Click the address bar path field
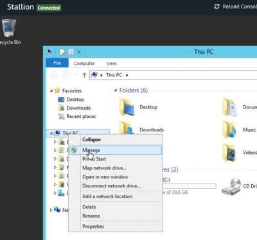Image resolution: width=257 pixels, height=240 pixels. pyautogui.click(x=173, y=75)
